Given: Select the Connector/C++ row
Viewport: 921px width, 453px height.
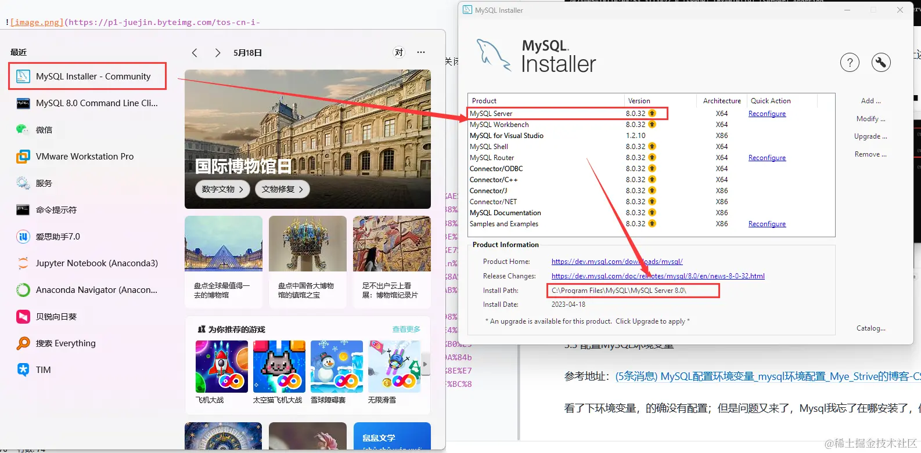Looking at the screenshot, I should 651,180.
